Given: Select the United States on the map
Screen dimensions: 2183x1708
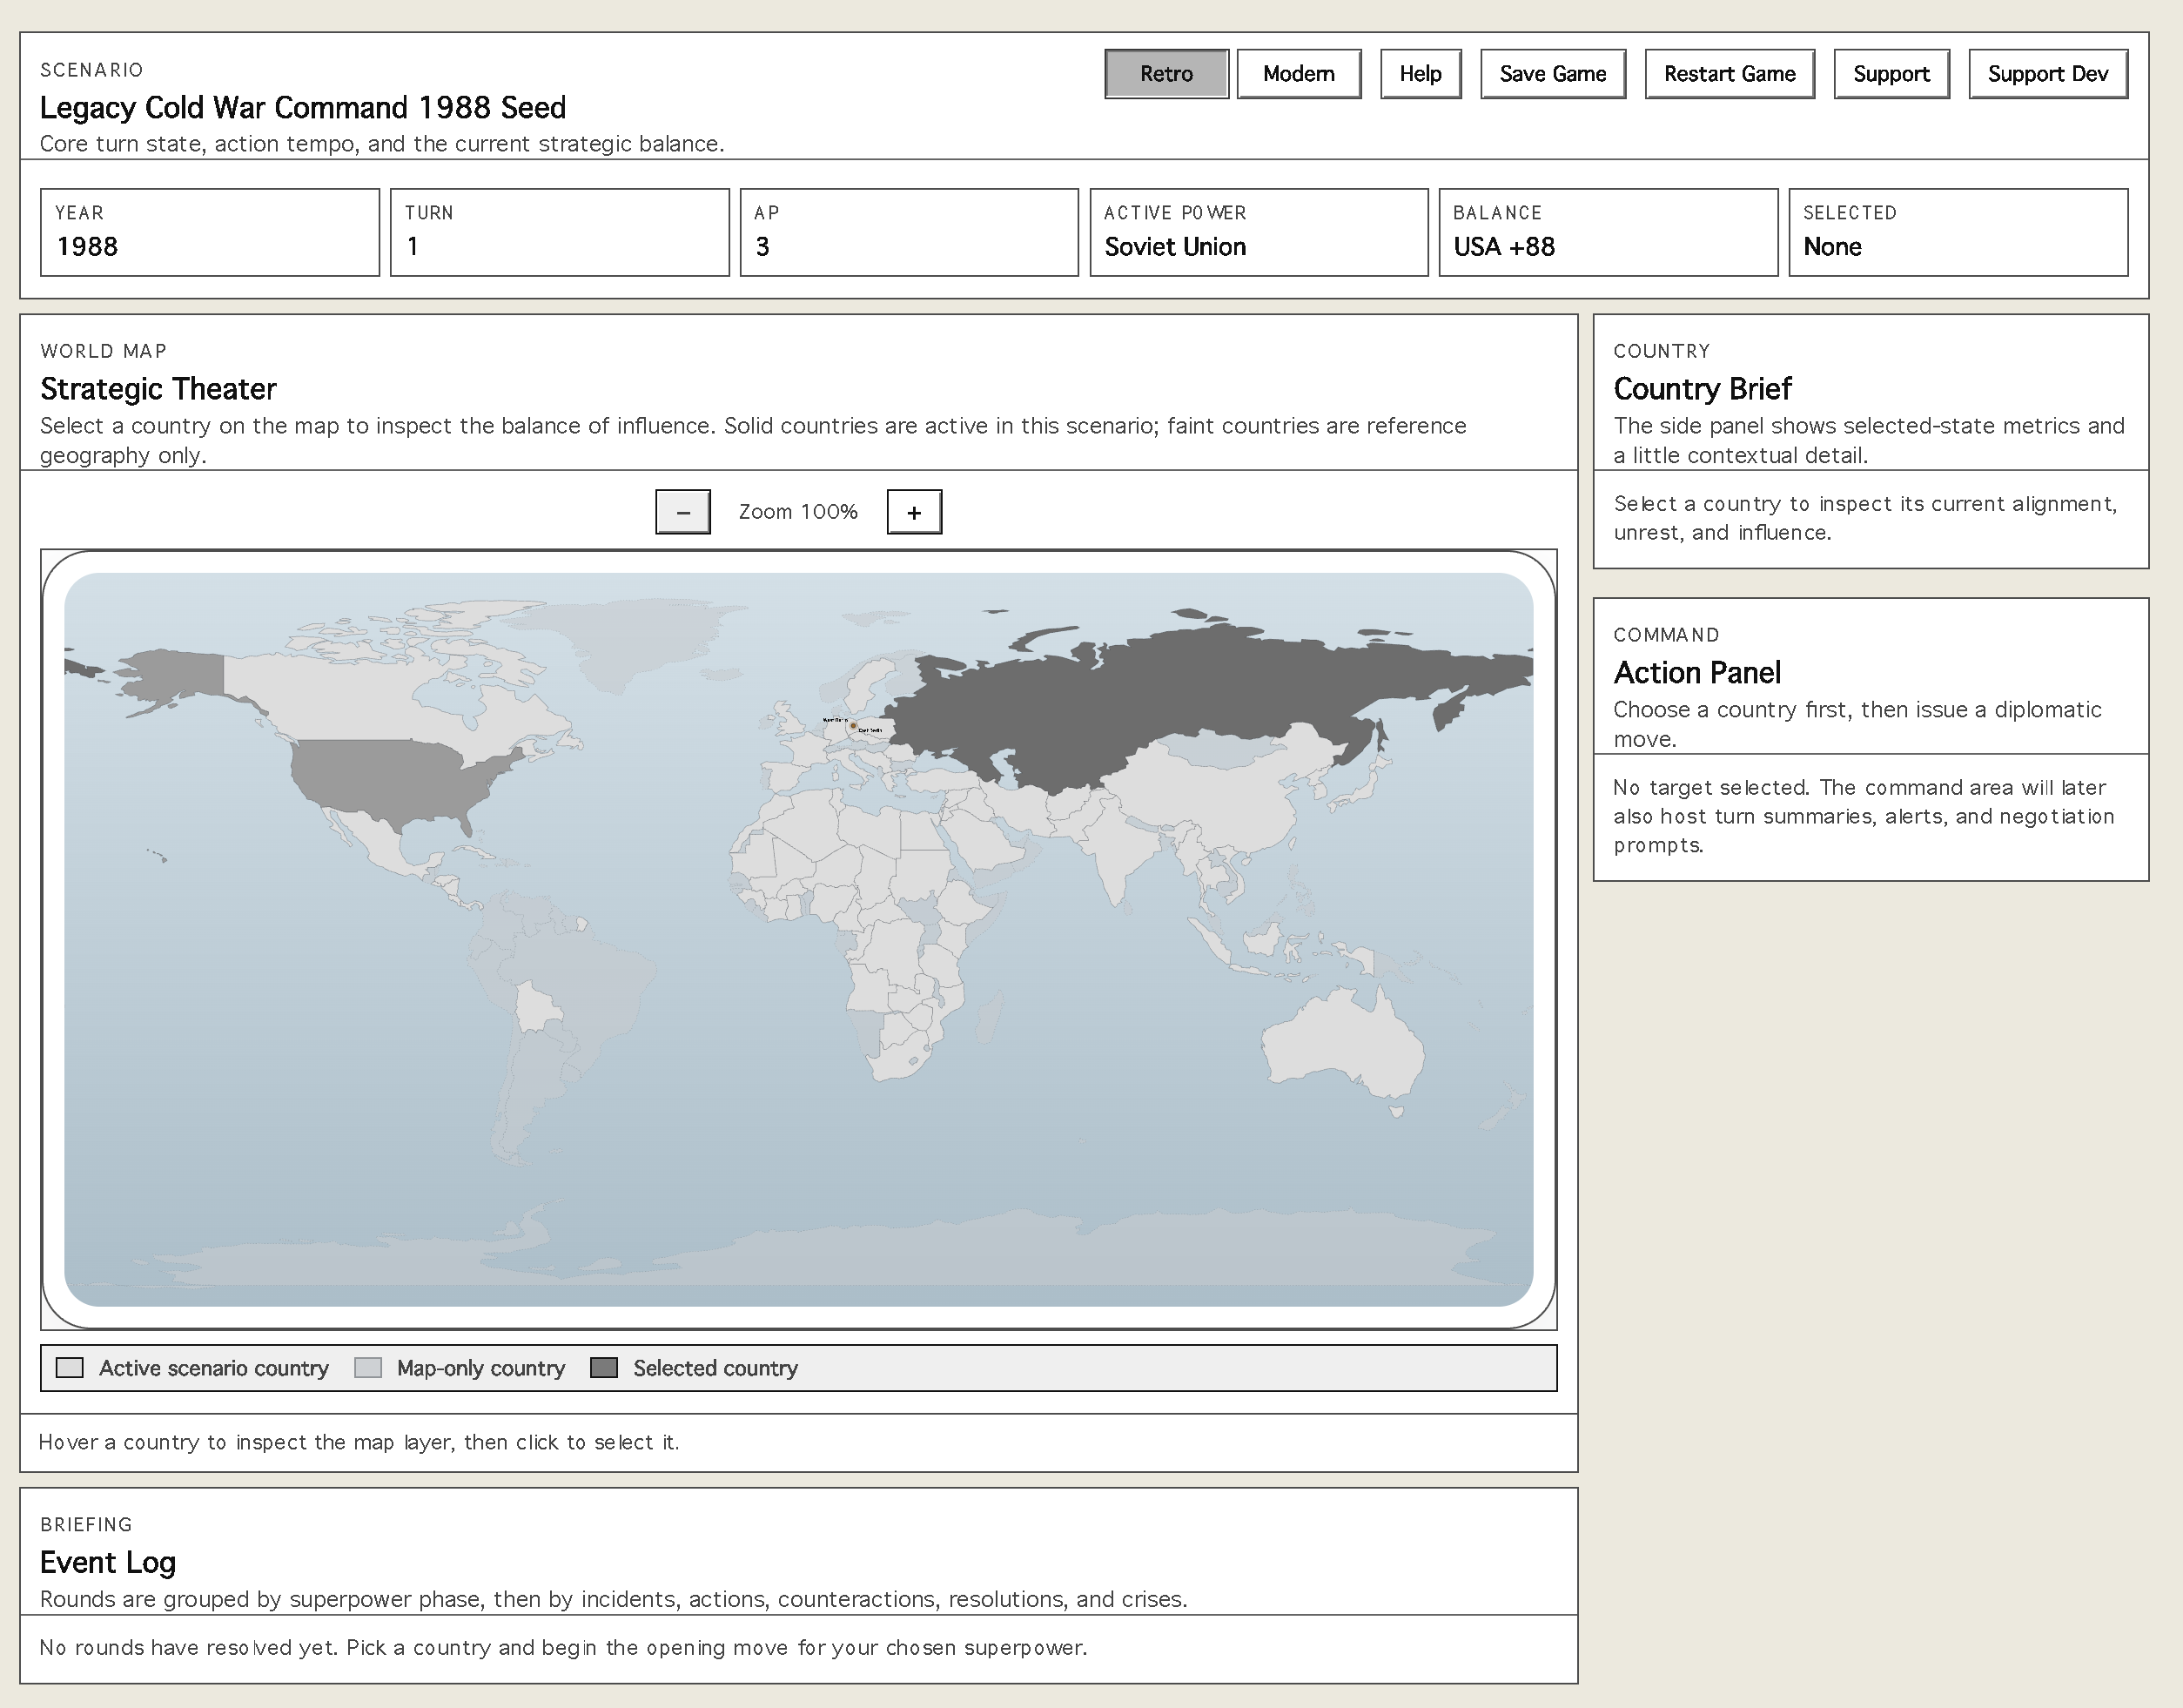Looking at the screenshot, I should click(390, 780).
